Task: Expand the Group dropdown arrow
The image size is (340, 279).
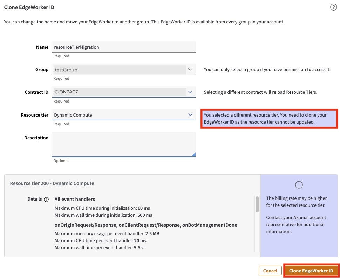Action: point(190,70)
